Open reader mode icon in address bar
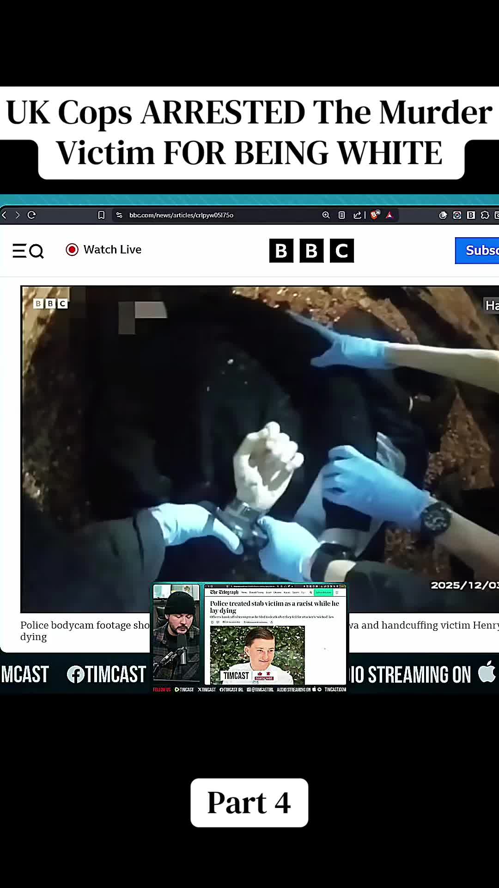The height and width of the screenshot is (888, 499). 341,215
